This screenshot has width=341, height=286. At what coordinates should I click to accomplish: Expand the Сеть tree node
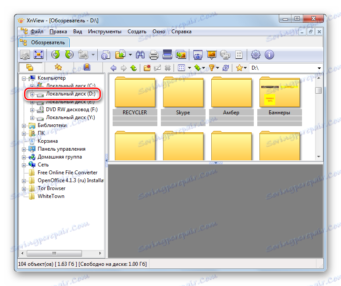(x=24, y=165)
